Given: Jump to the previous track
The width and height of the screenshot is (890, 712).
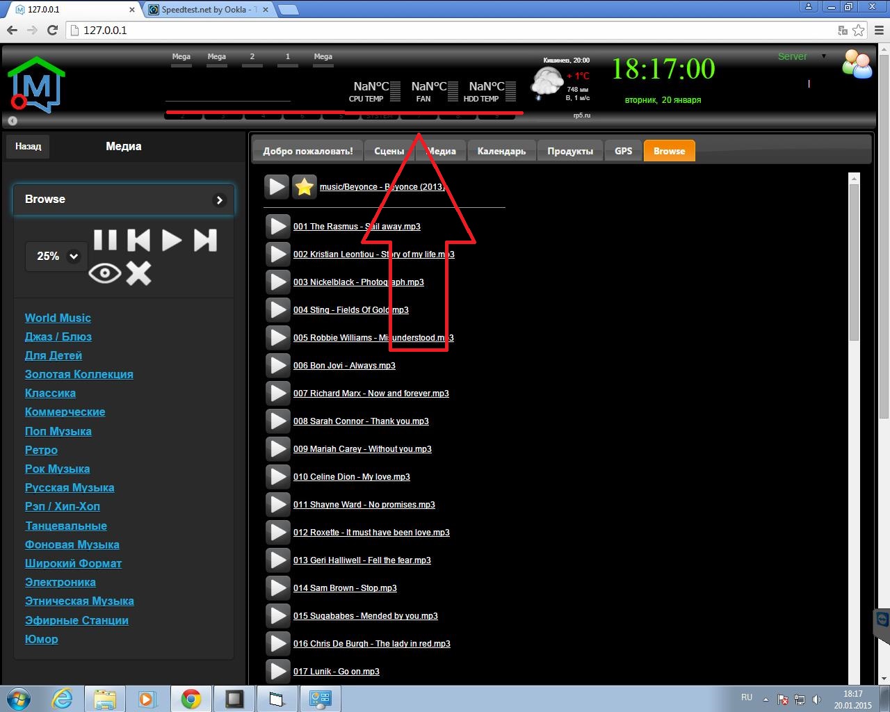Looking at the screenshot, I should 139,240.
